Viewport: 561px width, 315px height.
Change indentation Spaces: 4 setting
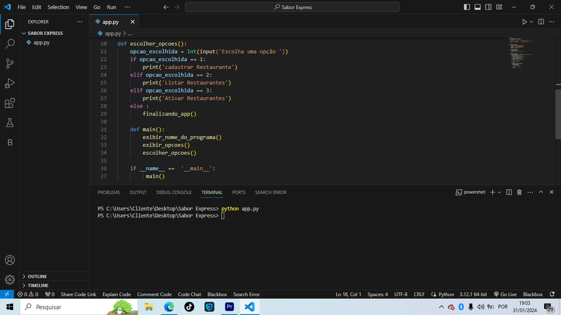click(x=377, y=294)
